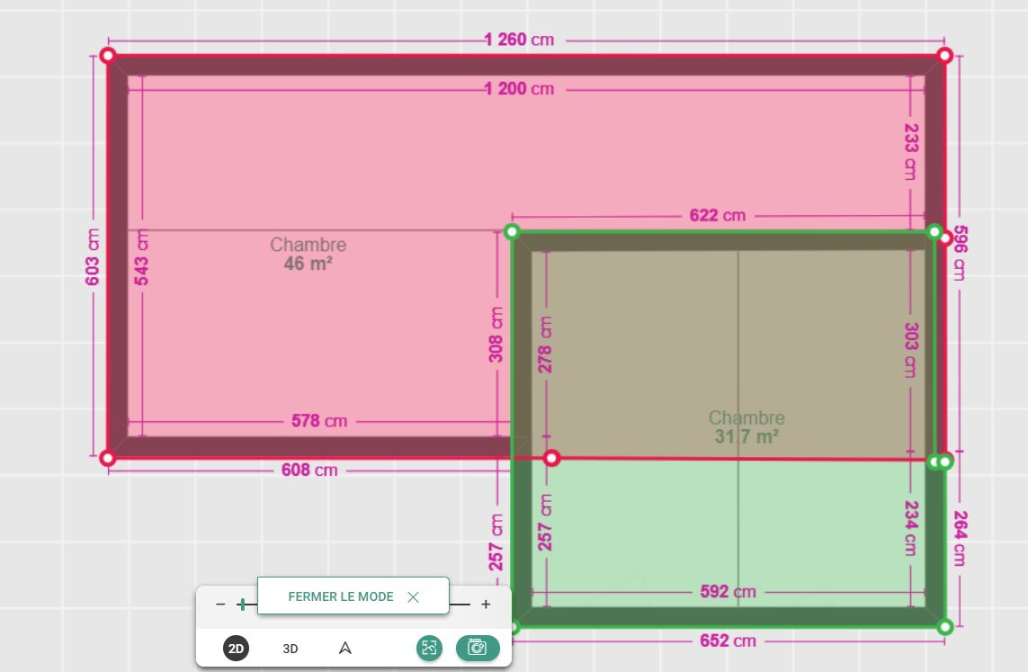Click the 603 cm dimension label
Image resolution: width=1028 pixels, height=672 pixels.
click(x=93, y=257)
